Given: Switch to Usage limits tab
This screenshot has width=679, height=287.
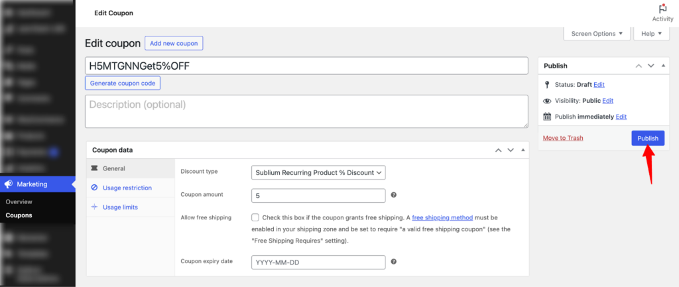Looking at the screenshot, I should point(120,207).
